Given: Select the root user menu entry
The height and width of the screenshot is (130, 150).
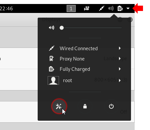Looking at the screenshot, I should 84,80.
